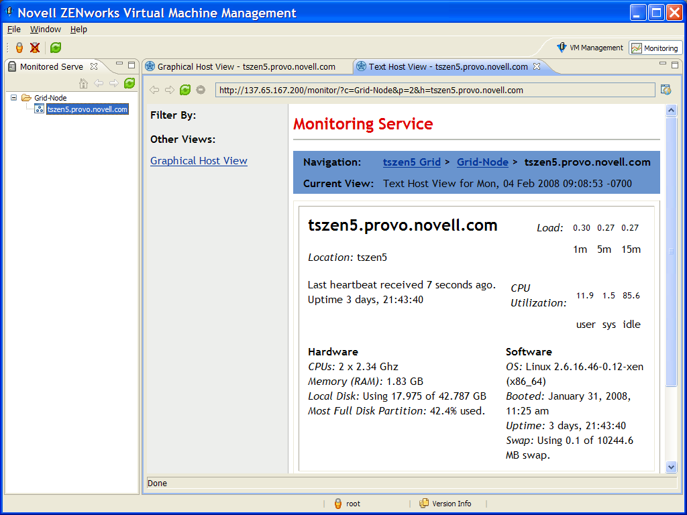Maximize the editor area
Viewport: 687px width, 515px height.
[x=675, y=65]
